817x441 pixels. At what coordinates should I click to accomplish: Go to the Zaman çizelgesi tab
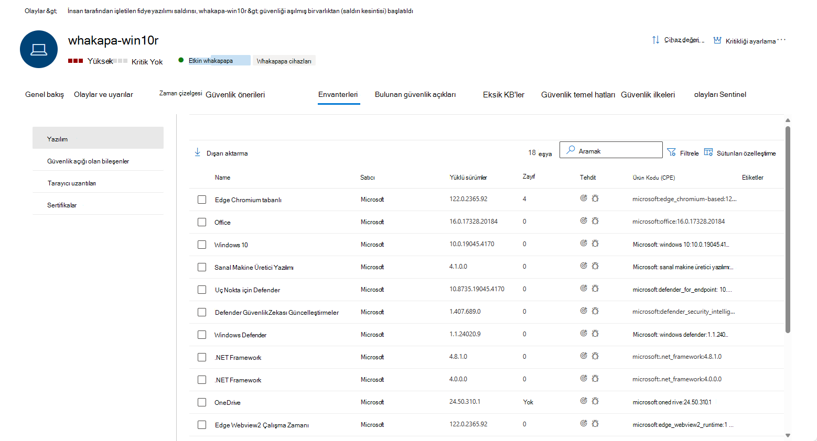pos(181,93)
